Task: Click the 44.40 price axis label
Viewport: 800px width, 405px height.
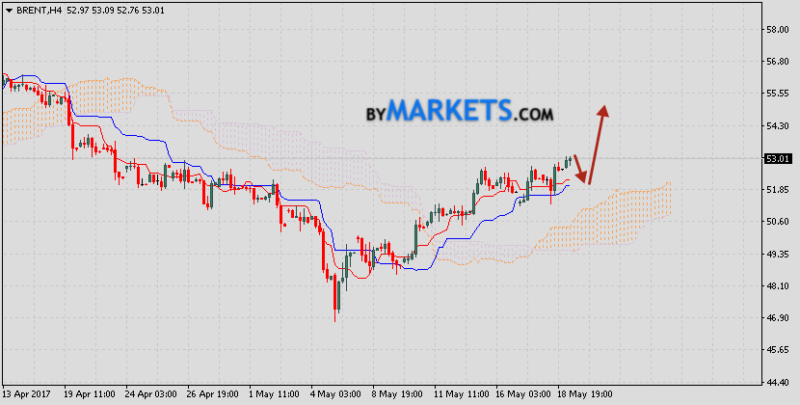Action: tap(777, 381)
